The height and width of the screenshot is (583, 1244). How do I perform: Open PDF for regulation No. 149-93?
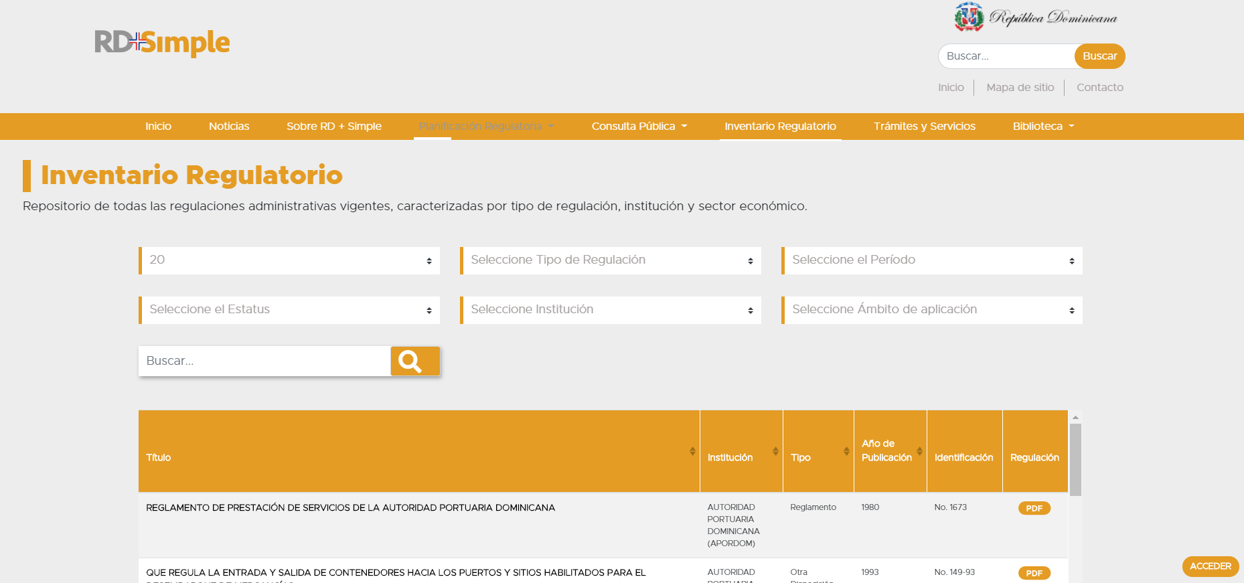coord(1034,573)
